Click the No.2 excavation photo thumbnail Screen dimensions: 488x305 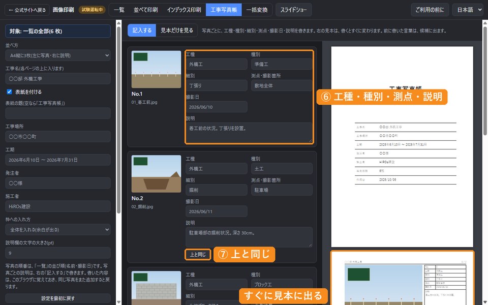[156, 174]
